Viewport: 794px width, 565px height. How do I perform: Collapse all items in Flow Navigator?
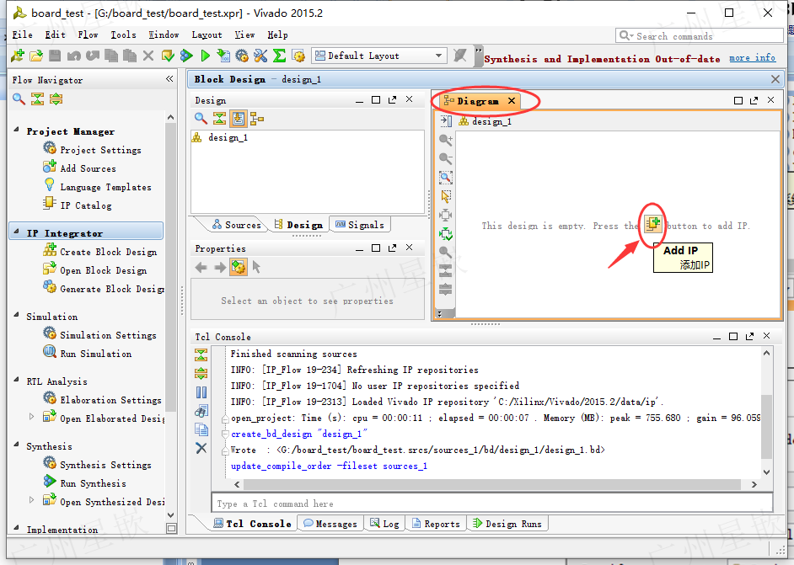tap(37, 99)
